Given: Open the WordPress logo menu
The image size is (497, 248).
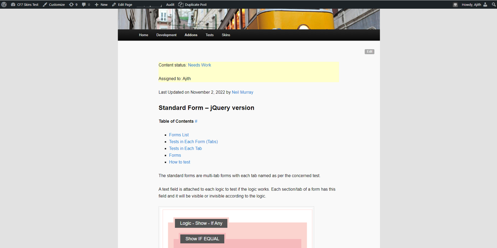Looking at the screenshot, I should 4,5.
